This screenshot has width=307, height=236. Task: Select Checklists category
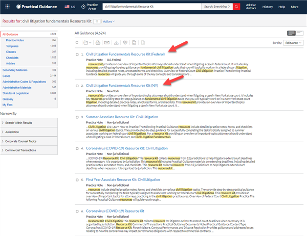point(12,58)
